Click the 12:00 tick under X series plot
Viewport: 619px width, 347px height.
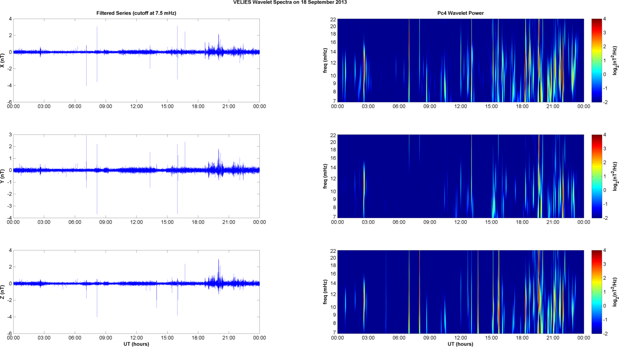136,106
